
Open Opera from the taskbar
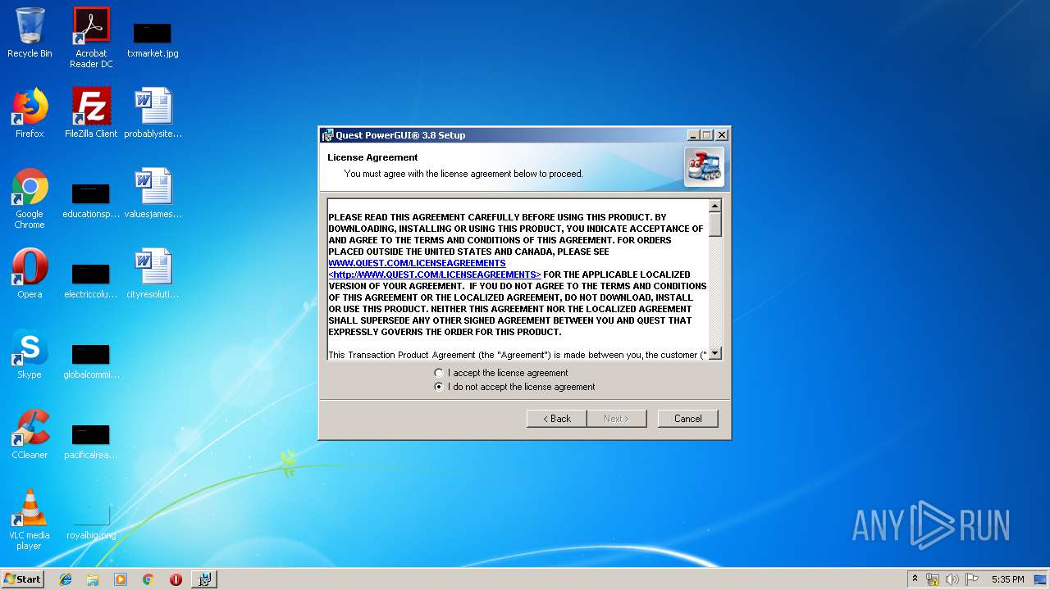coord(176,579)
